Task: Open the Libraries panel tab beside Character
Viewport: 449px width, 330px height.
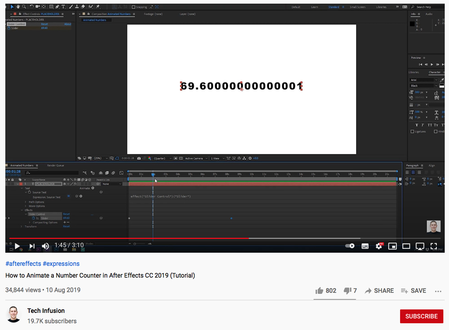Action: (x=414, y=72)
